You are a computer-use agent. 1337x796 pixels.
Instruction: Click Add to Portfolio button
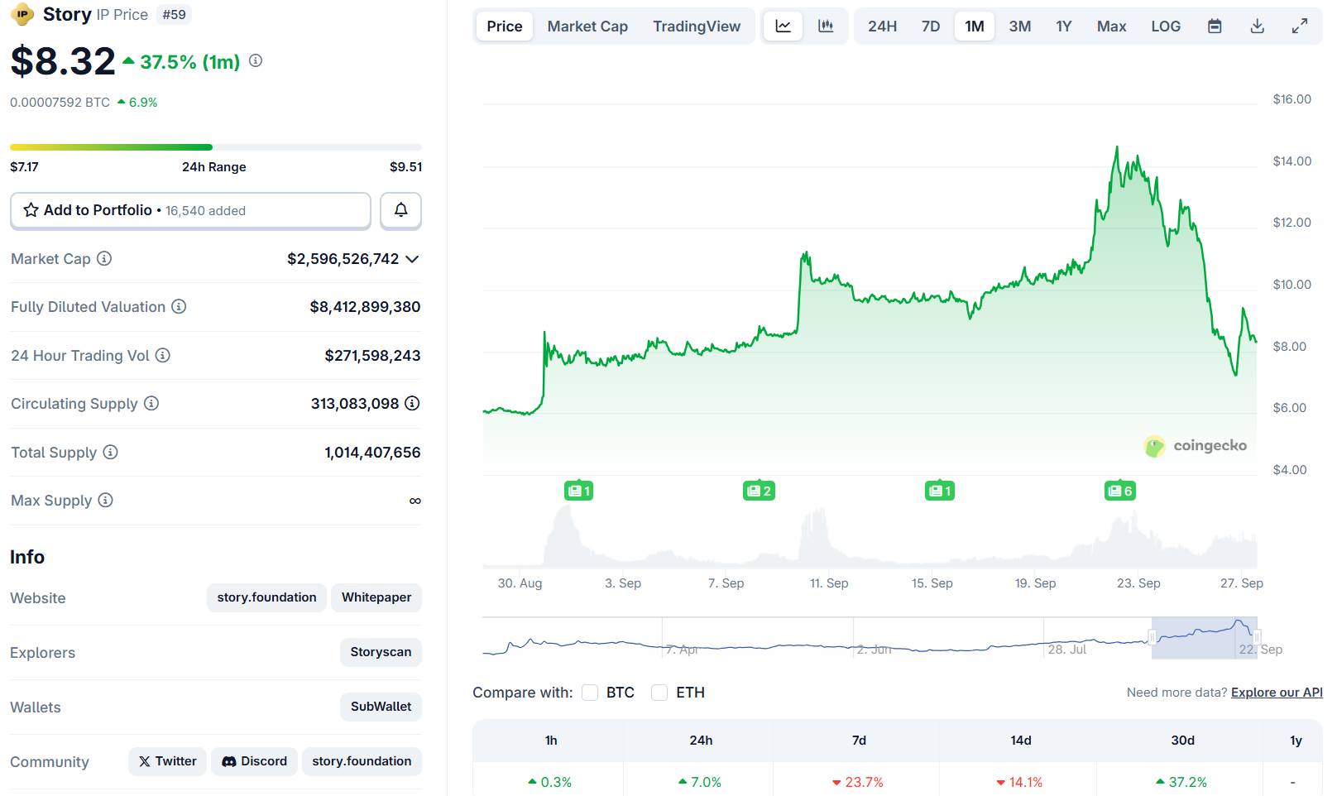coord(190,210)
